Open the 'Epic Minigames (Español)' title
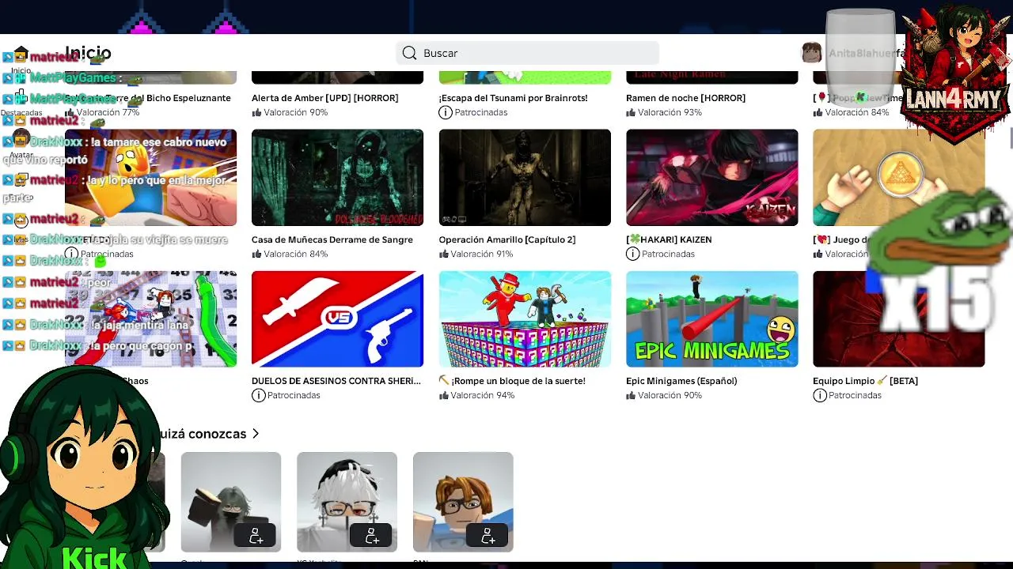1013x569 pixels. (x=681, y=381)
